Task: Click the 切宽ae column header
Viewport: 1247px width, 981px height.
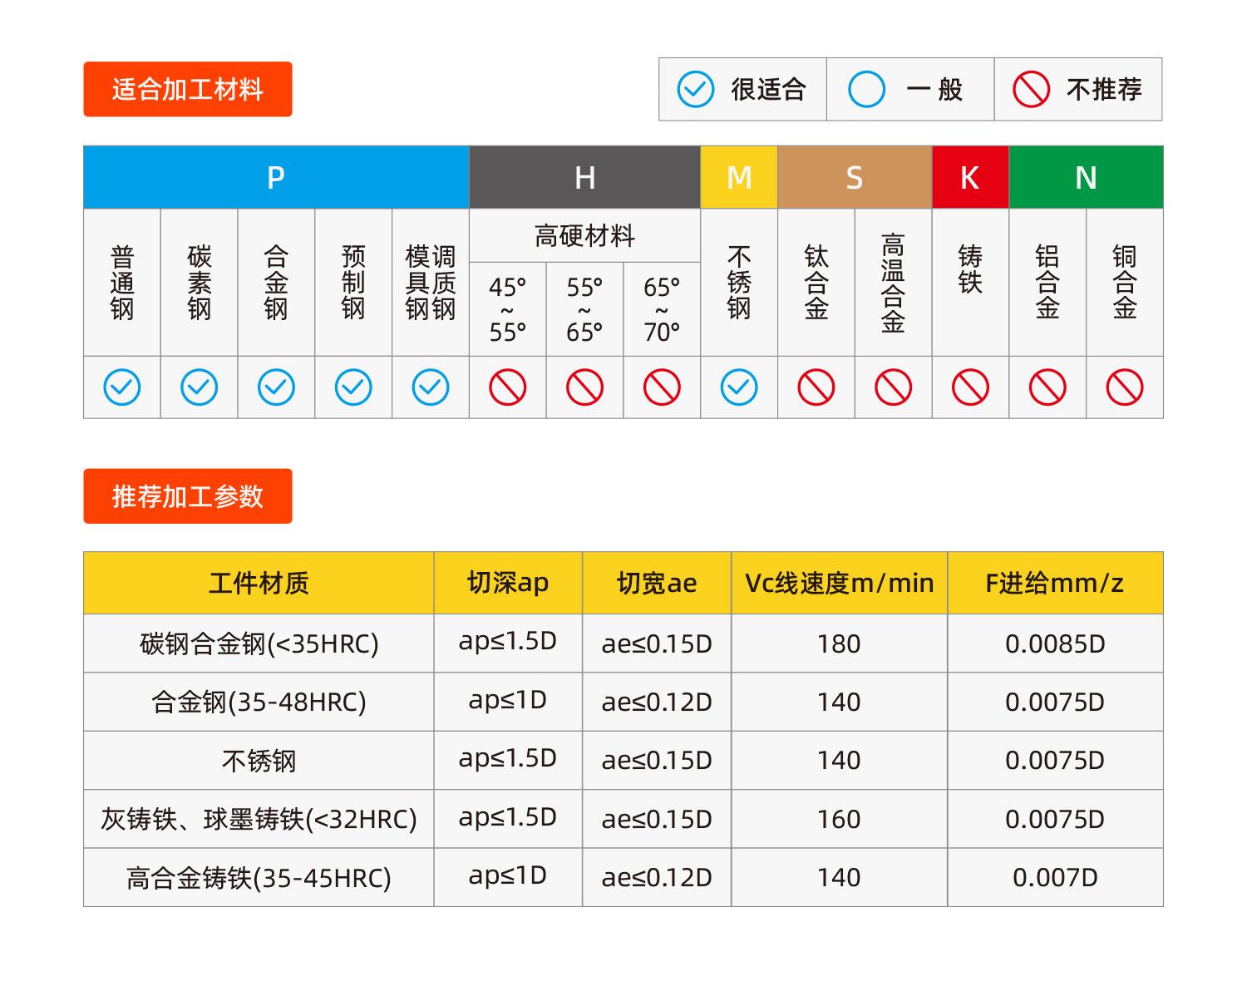Action: (657, 583)
